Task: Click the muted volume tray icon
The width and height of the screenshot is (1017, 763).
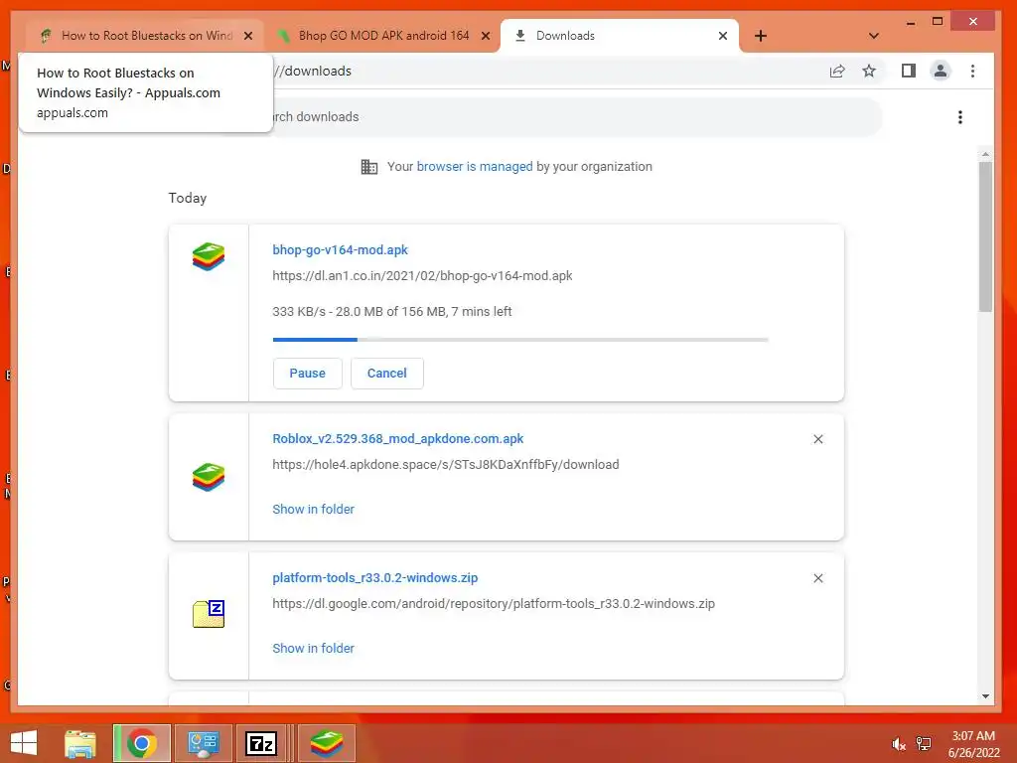Action: coord(898,744)
